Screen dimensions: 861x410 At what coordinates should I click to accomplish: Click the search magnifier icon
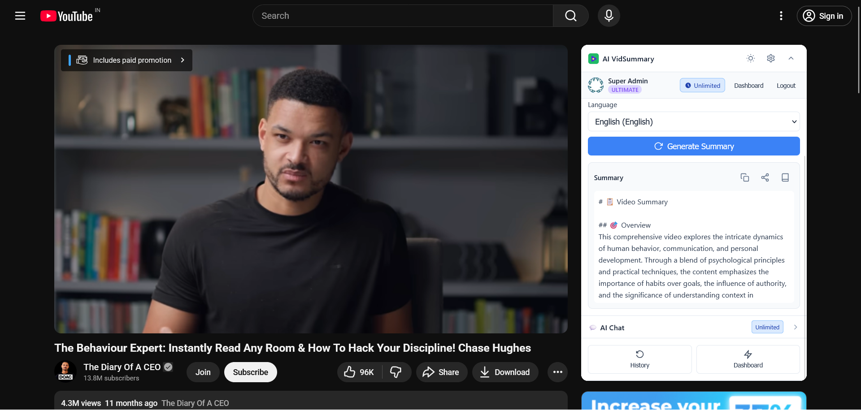(x=570, y=16)
